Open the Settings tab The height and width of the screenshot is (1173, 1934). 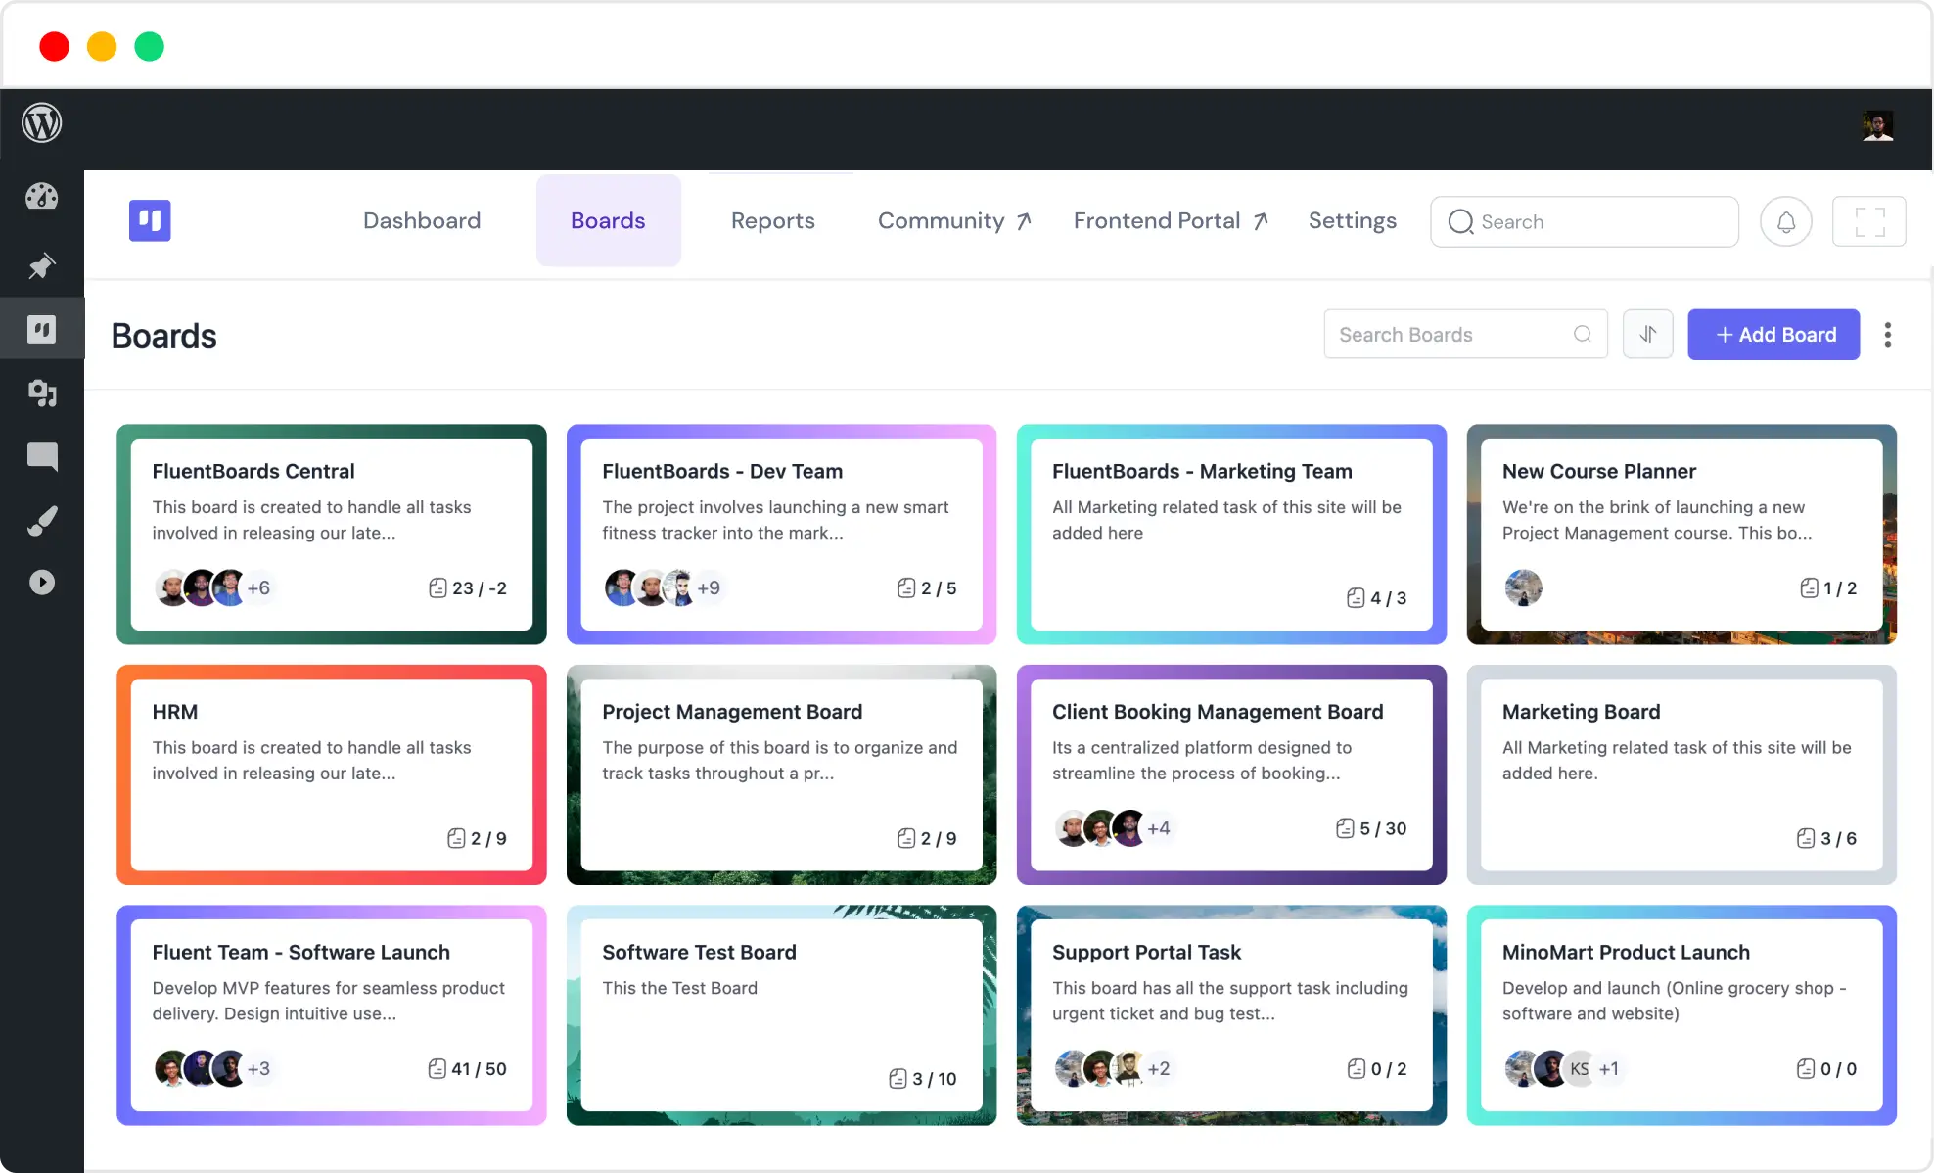click(x=1352, y=221)
